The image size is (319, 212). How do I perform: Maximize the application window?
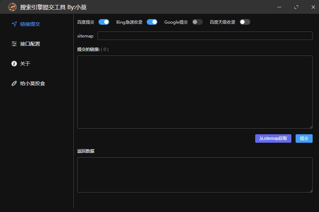(x=296, y=7)
